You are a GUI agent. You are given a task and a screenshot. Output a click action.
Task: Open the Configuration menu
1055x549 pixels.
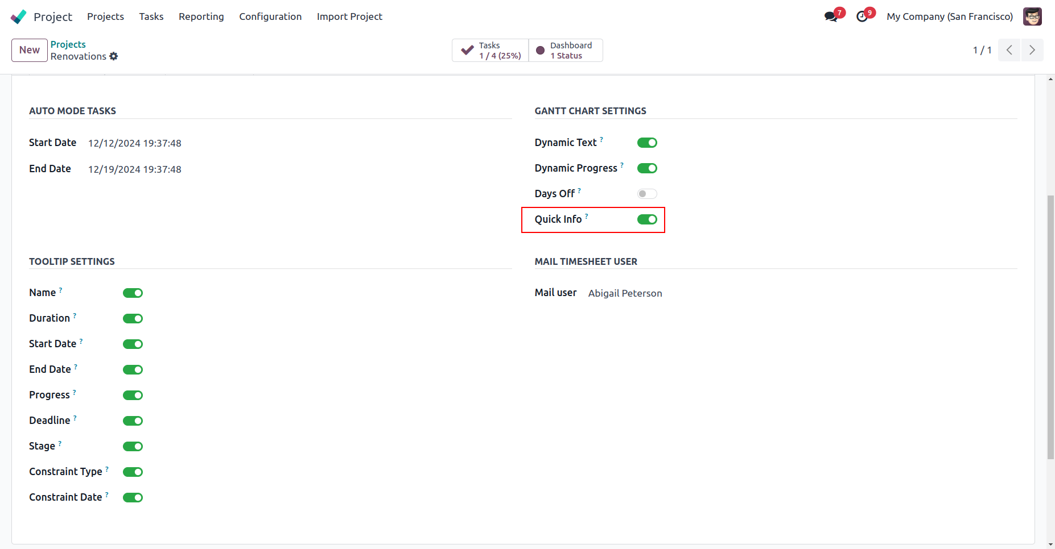point(270,16)
